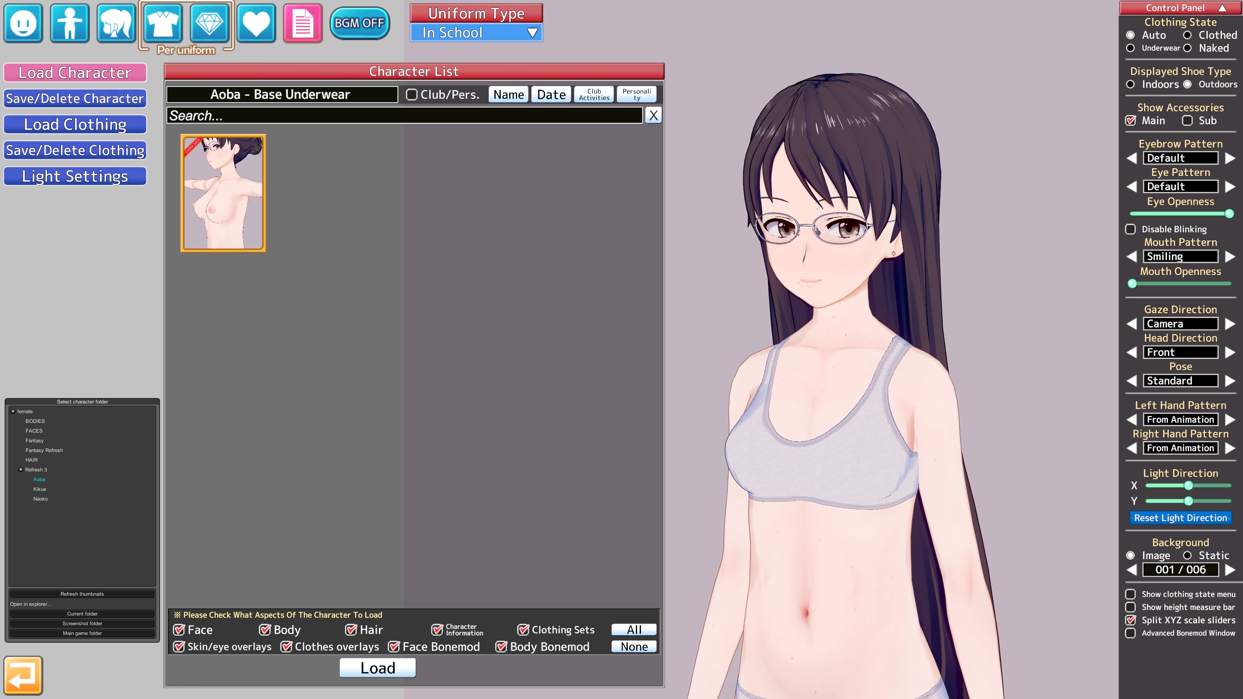Open the Accessories diamond tab icon

209,23
